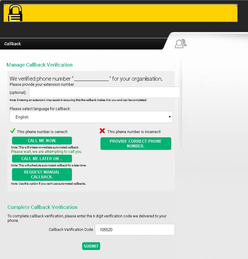This screenshot has height=259, width=248.
Task: Click note about immediate automated callback
Action: point(45,147)
